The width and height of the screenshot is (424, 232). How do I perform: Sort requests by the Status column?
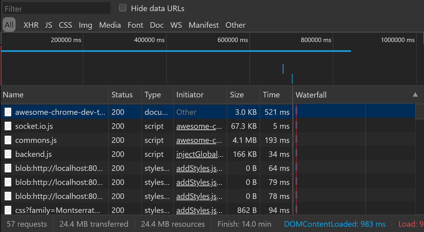coord(122,95)
